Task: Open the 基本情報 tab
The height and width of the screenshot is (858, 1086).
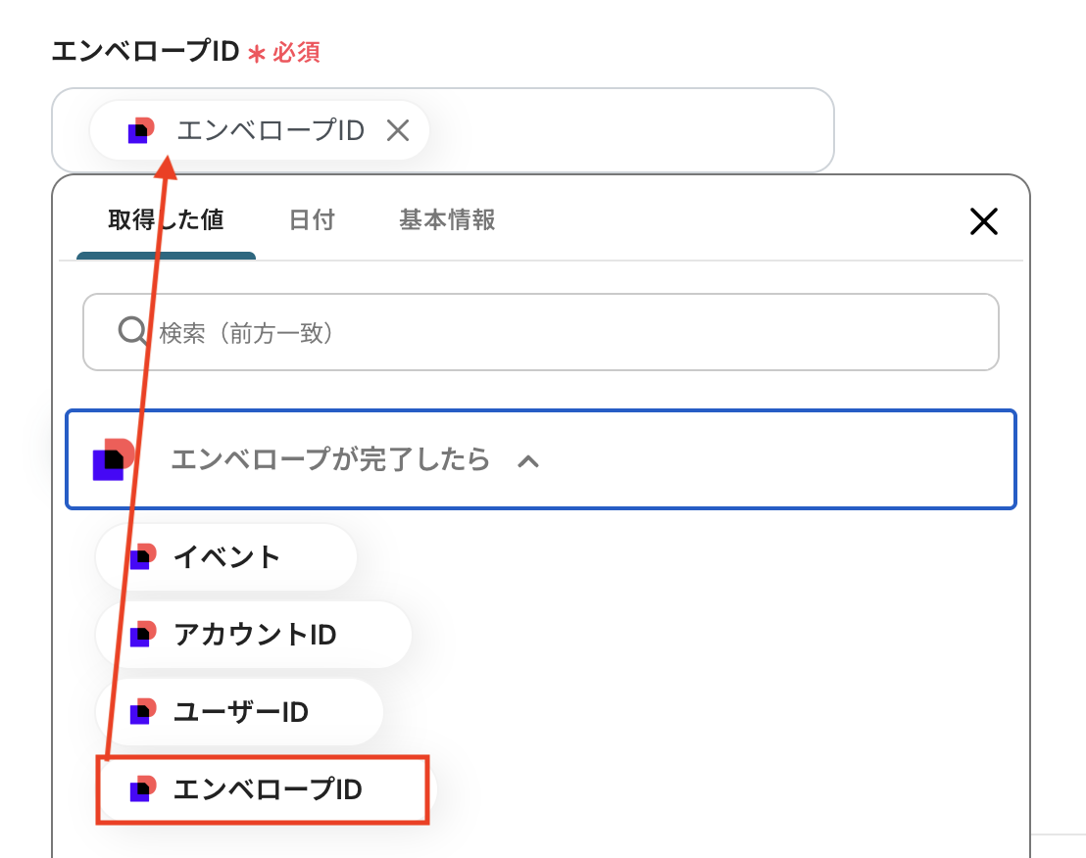Action: pos(447,220)
